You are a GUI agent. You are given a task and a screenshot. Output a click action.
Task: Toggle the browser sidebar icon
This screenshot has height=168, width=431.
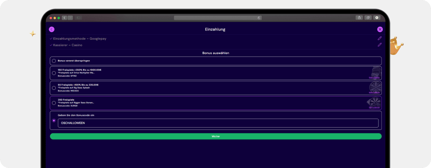click(x=78, y=18)
